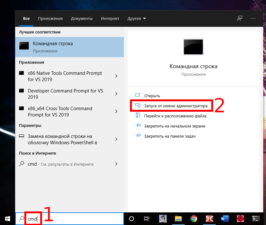Open the three-dot options menu

coord(253,19)
